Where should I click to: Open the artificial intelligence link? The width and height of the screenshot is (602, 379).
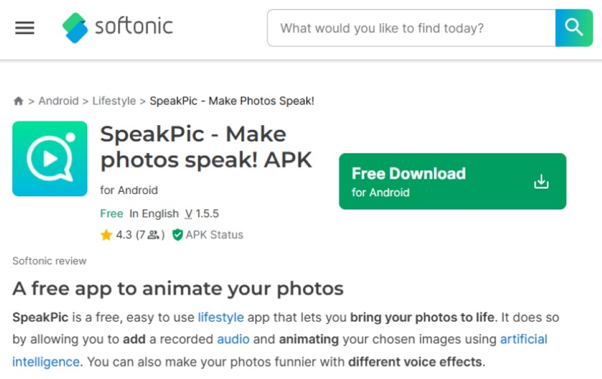524,339
